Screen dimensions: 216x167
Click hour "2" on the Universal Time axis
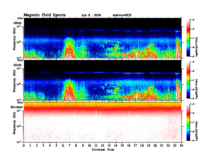[x=37, y=145]
